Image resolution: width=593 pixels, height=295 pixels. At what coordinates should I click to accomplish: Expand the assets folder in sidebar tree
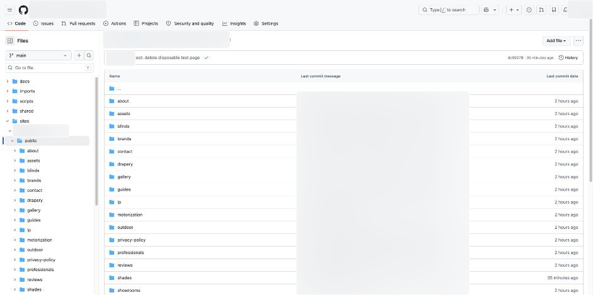(x=14, y=160)
